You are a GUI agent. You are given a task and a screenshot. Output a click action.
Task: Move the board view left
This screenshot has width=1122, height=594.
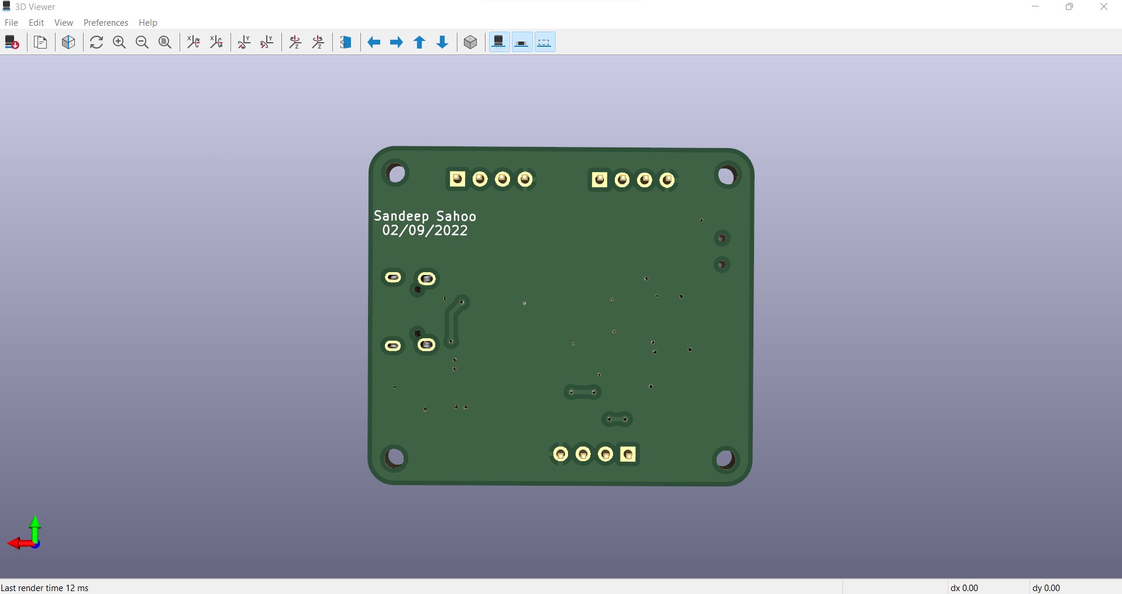[x=374, y=42]
